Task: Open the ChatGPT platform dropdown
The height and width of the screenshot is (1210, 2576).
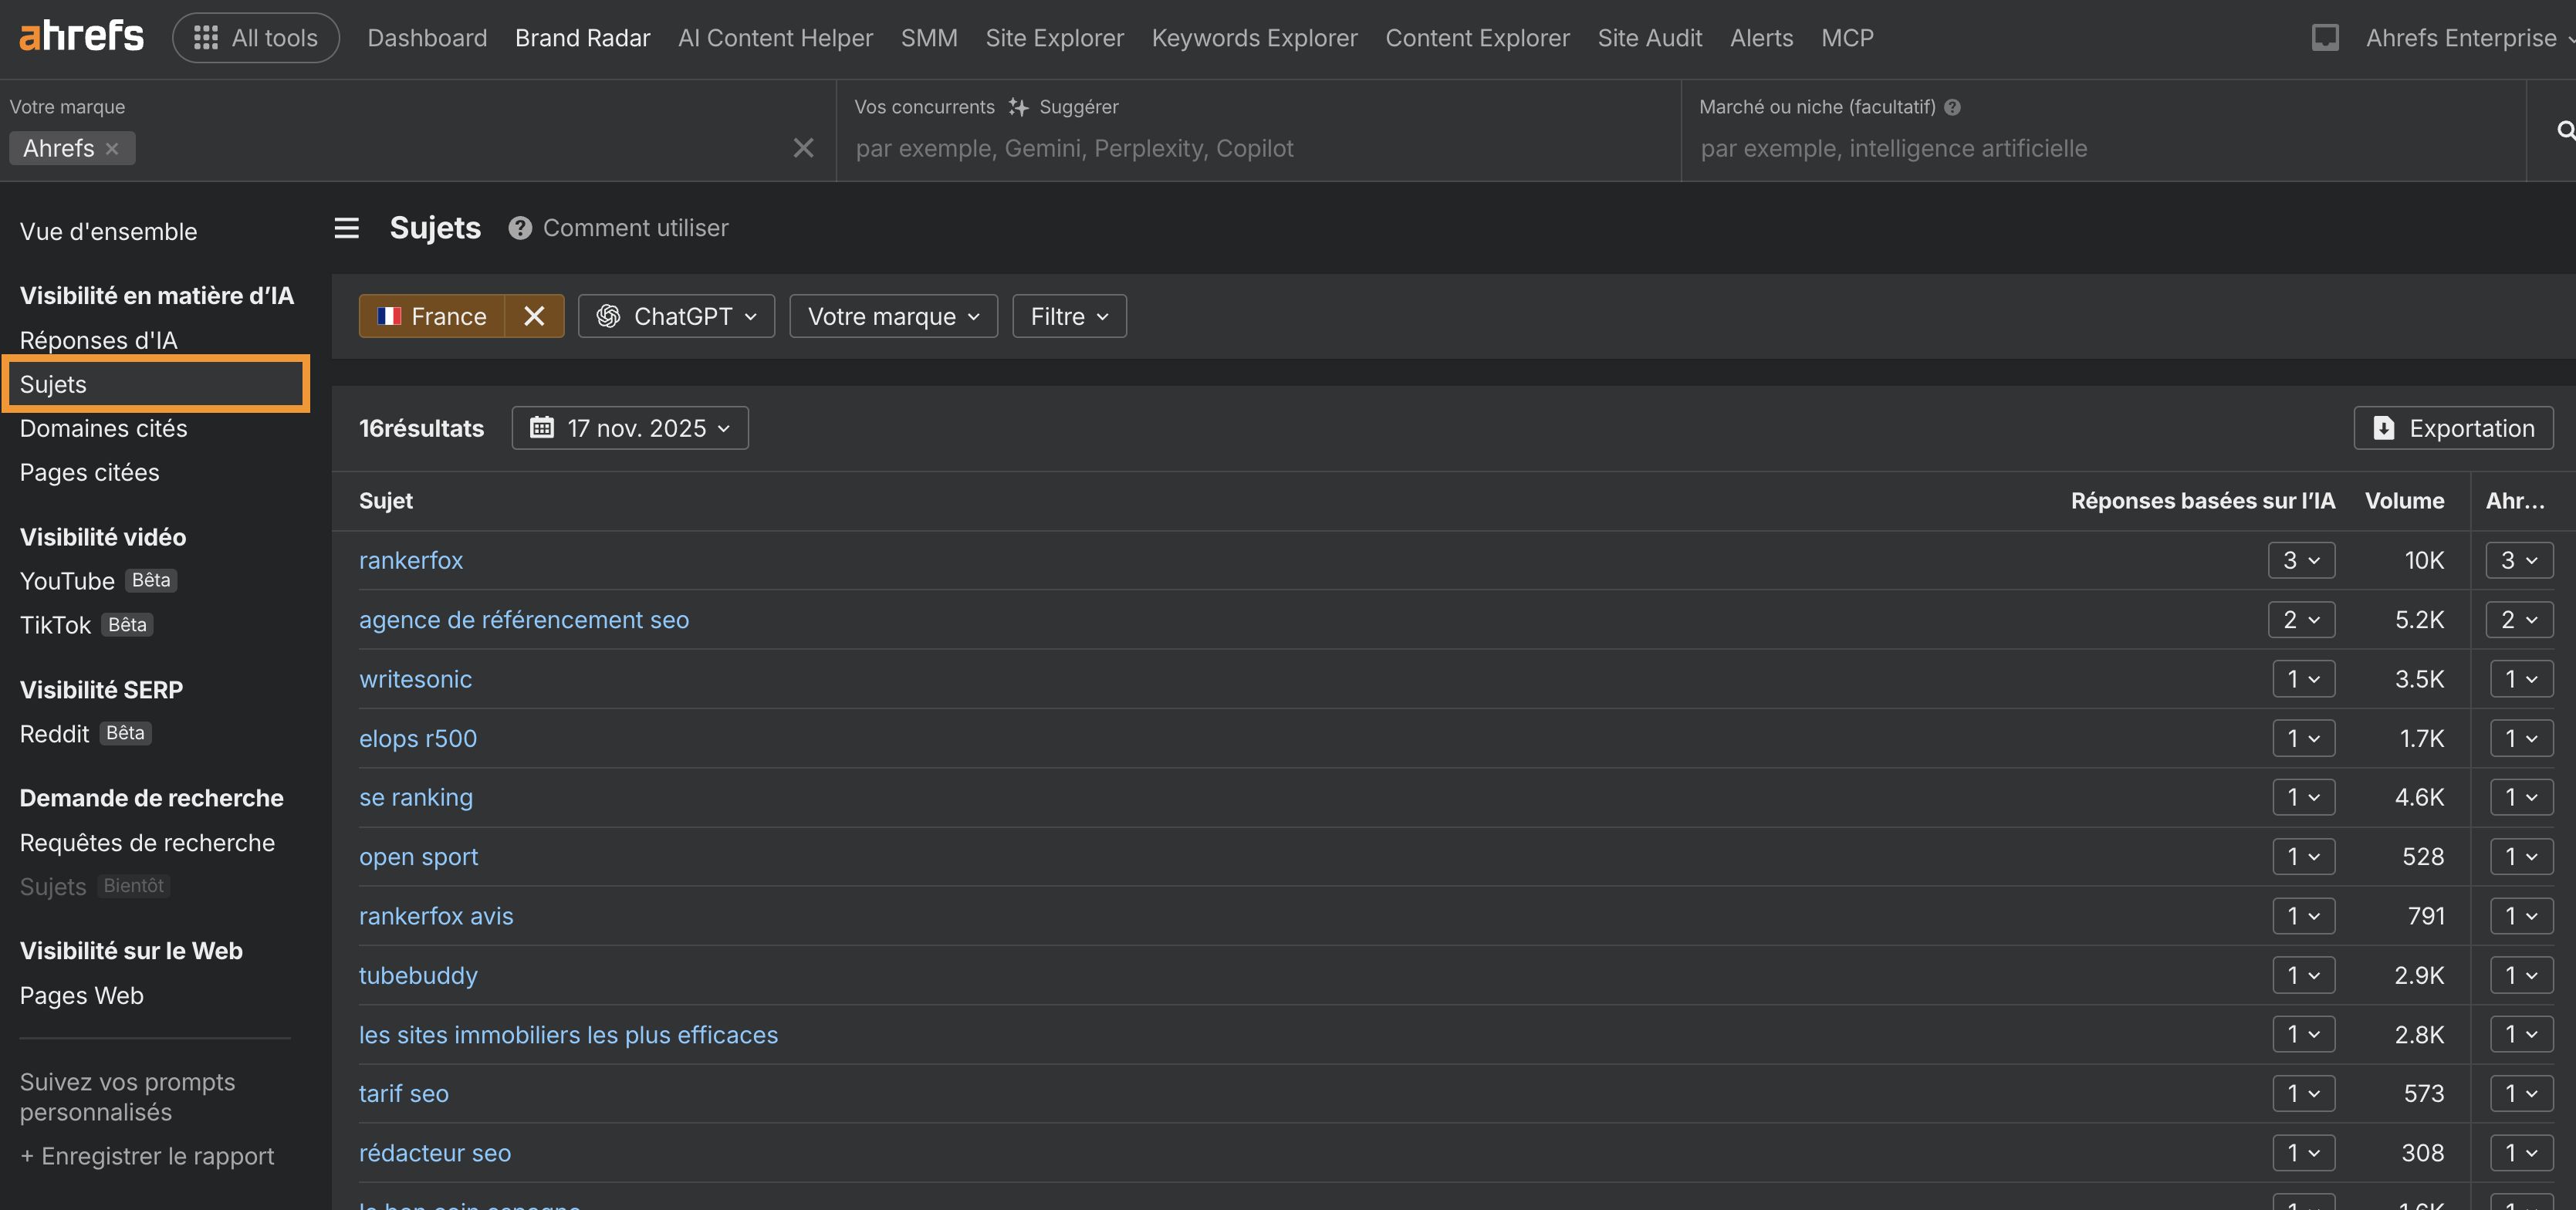Action: tap(676, 316)
